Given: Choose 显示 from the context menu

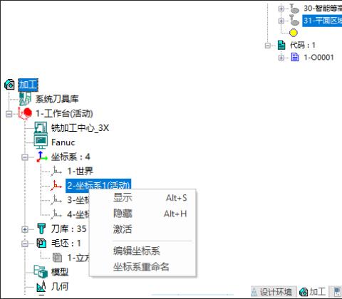Looking at the screenshot, I should [142, 198].
